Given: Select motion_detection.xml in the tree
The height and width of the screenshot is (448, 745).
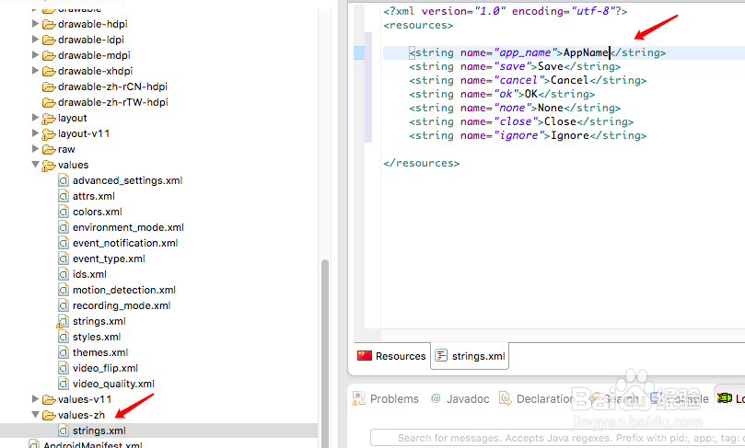Looking at the screenshot, I should point(124,290).
